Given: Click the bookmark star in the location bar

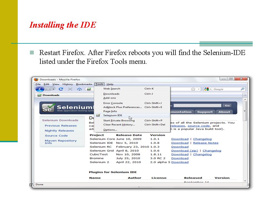Looking at the screenshot, I should click(x=193, y=89).
